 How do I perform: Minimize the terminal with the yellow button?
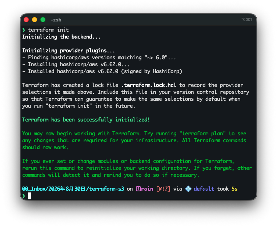pyautogui.click(x=35, y=20)
